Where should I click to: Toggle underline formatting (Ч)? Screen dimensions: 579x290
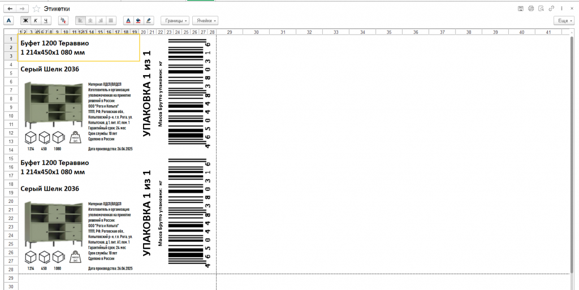(46, 21)
